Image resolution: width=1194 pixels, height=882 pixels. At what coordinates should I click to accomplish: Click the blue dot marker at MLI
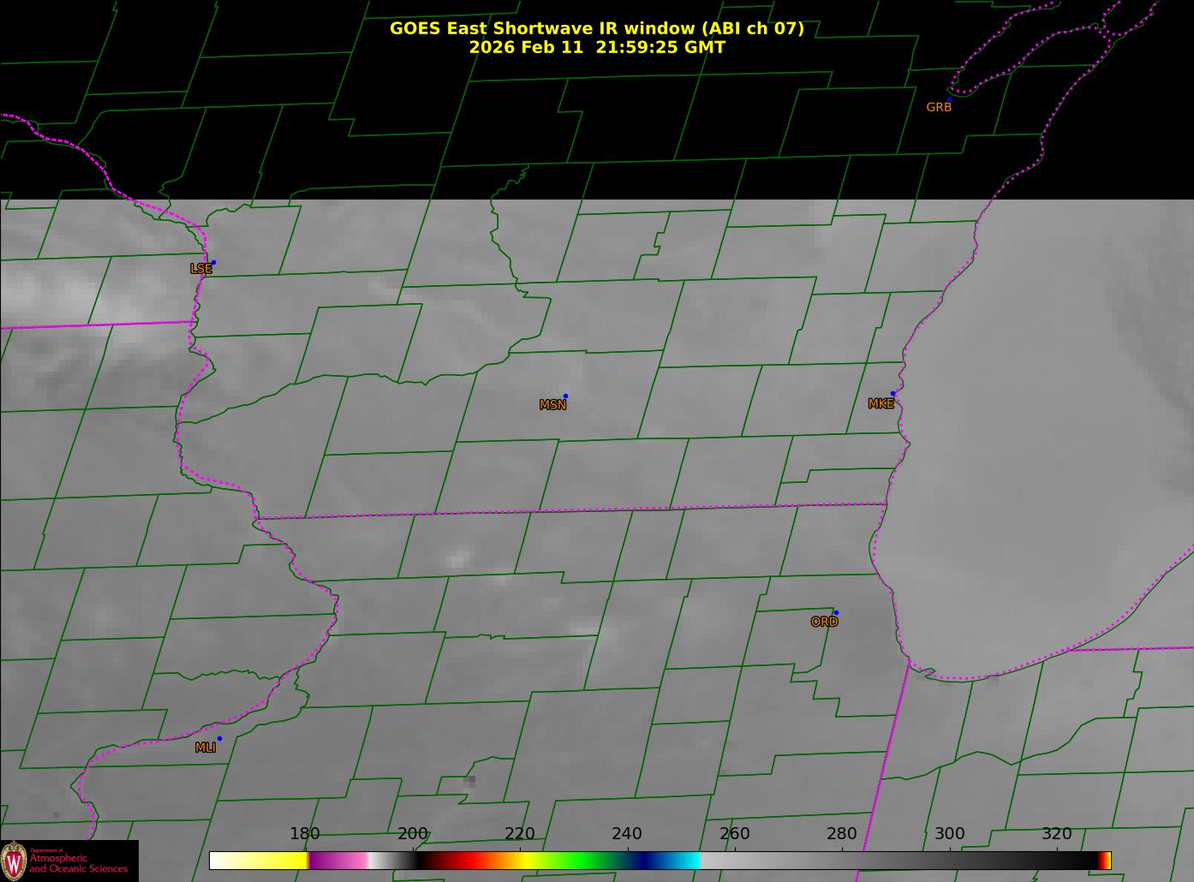tap(219, 738)
